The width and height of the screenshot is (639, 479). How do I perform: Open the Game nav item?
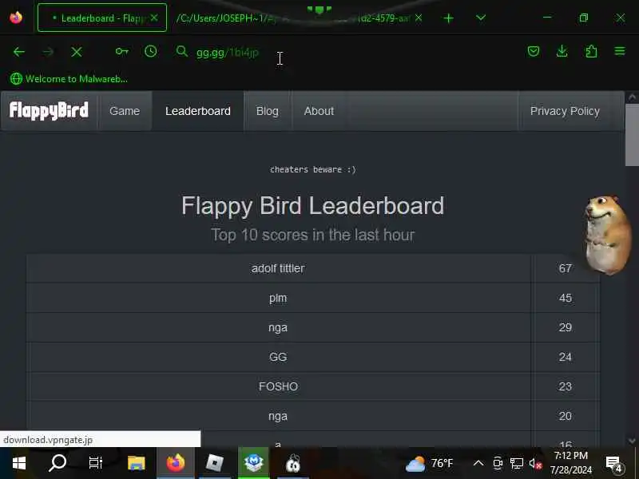click(x=125, y=111)
